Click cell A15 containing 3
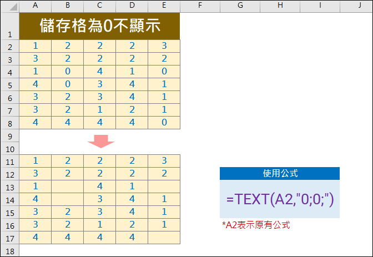 click(35, 212)
